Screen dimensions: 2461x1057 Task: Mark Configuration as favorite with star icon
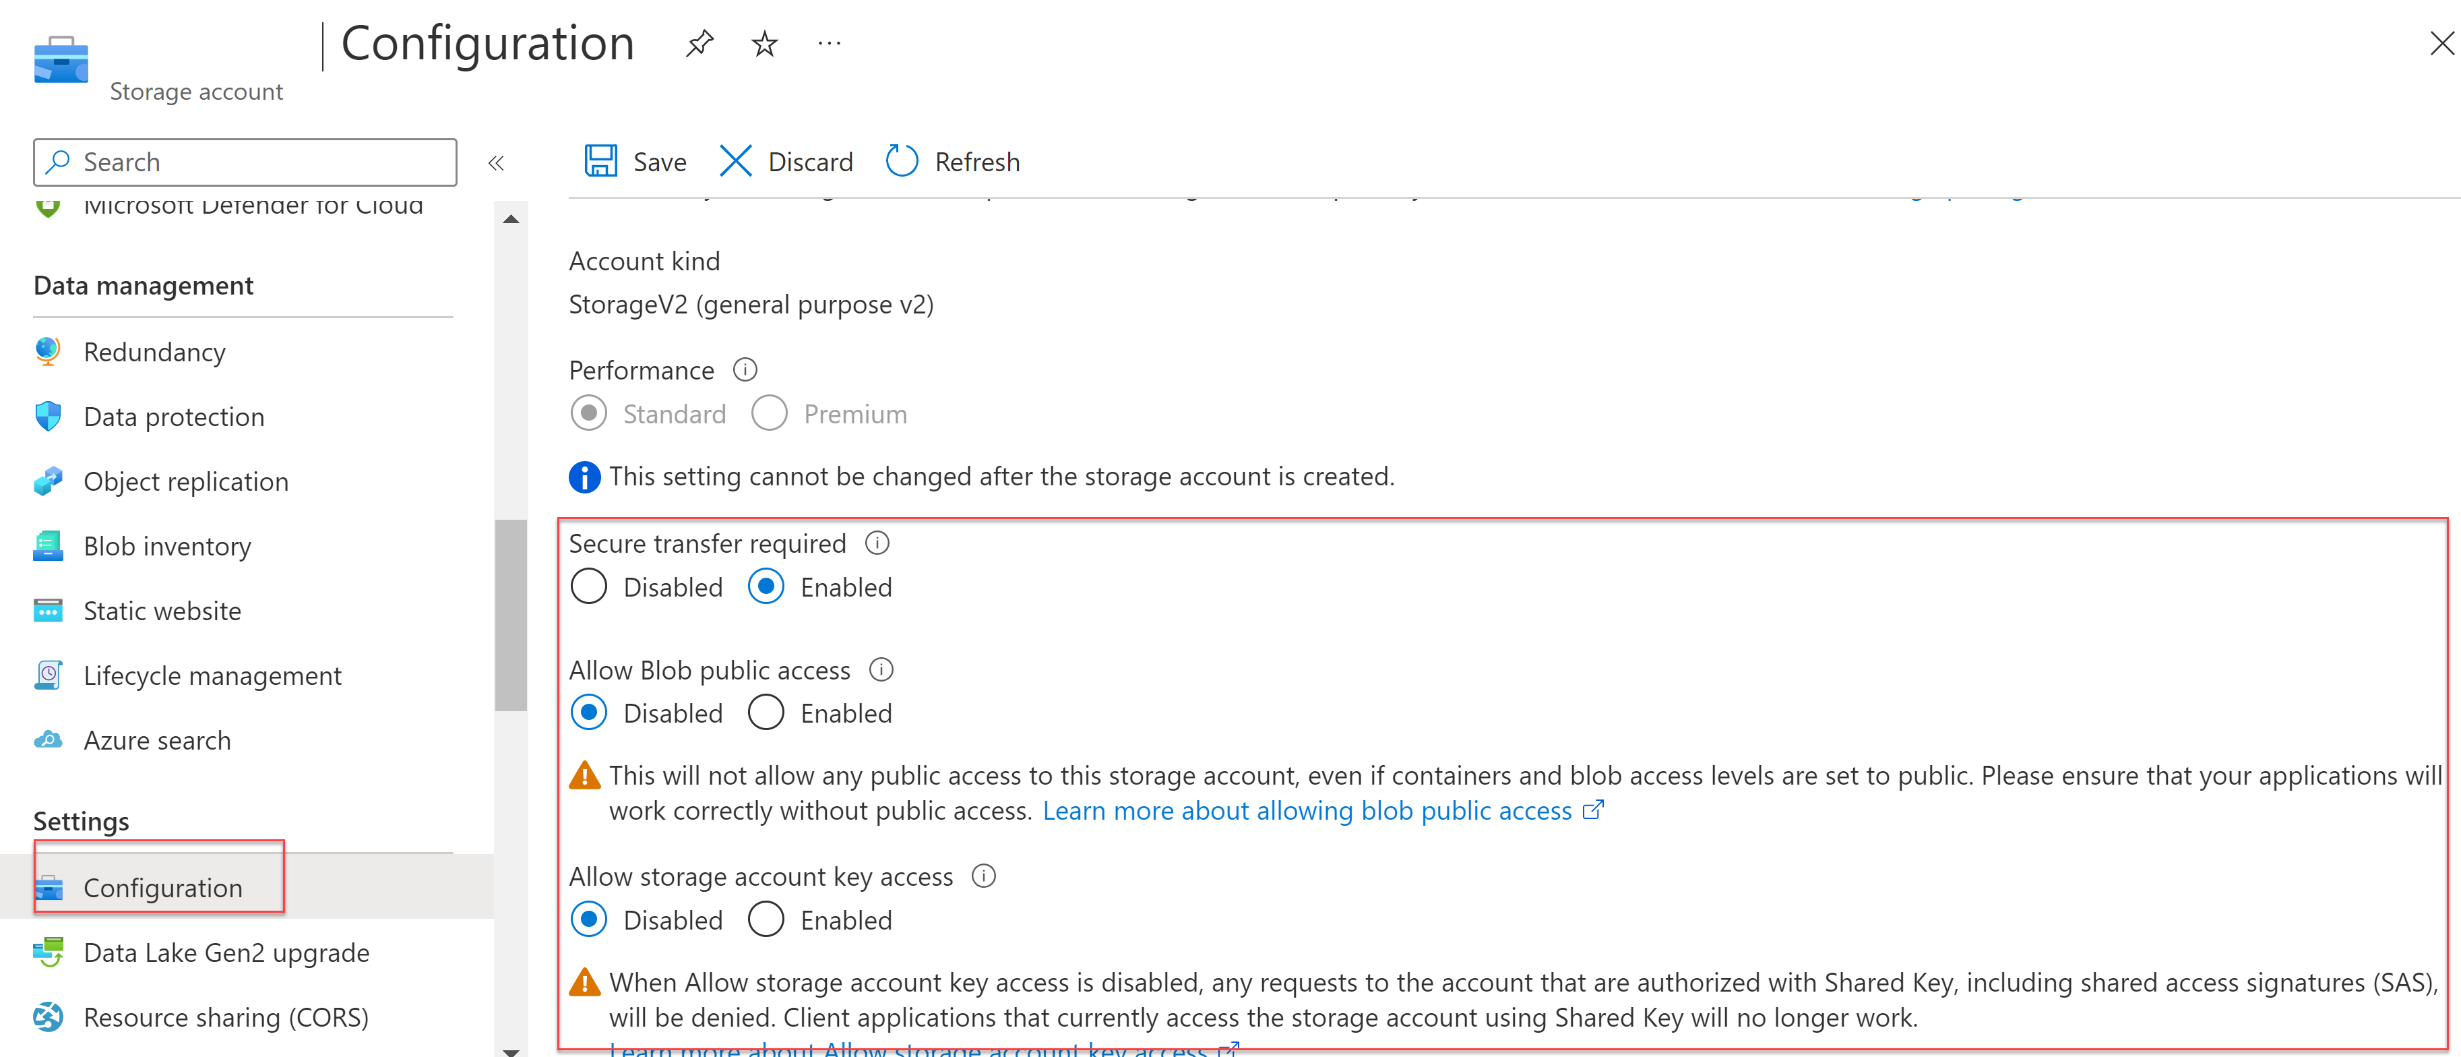click(x=764, y=43)
